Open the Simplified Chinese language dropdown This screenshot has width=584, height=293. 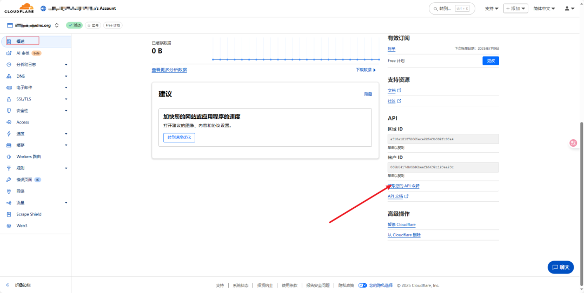click(x=544, y=8)
